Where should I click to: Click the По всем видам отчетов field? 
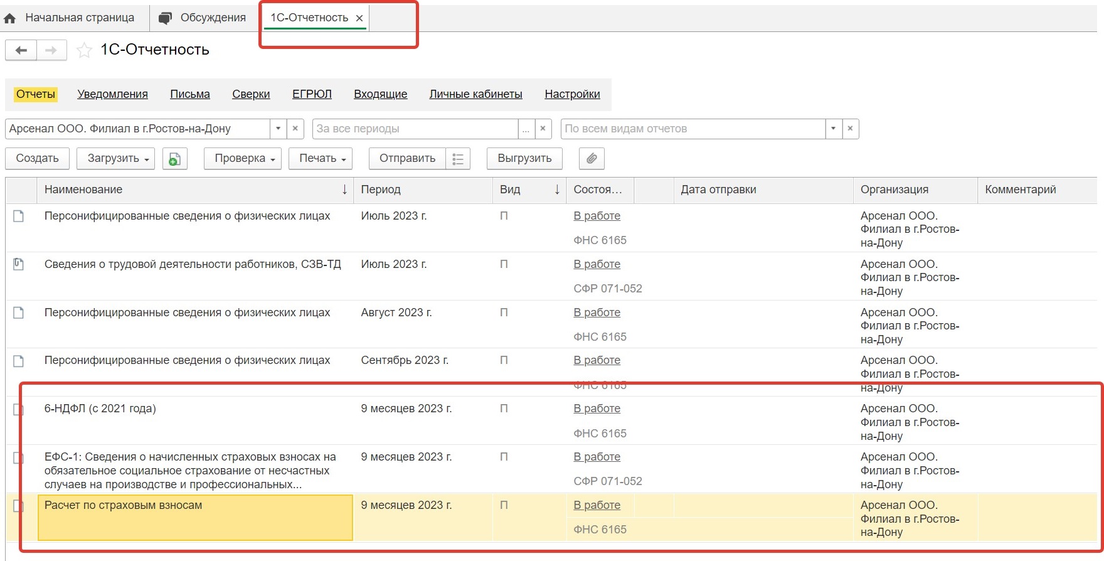click(x=693, y=129)
